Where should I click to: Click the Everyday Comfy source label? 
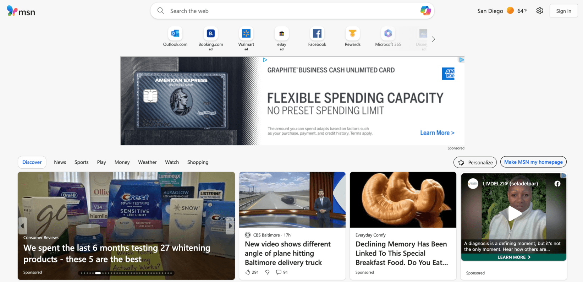(370, 235)
